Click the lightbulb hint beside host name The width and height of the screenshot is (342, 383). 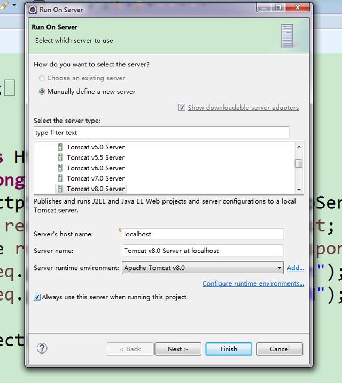120,230
